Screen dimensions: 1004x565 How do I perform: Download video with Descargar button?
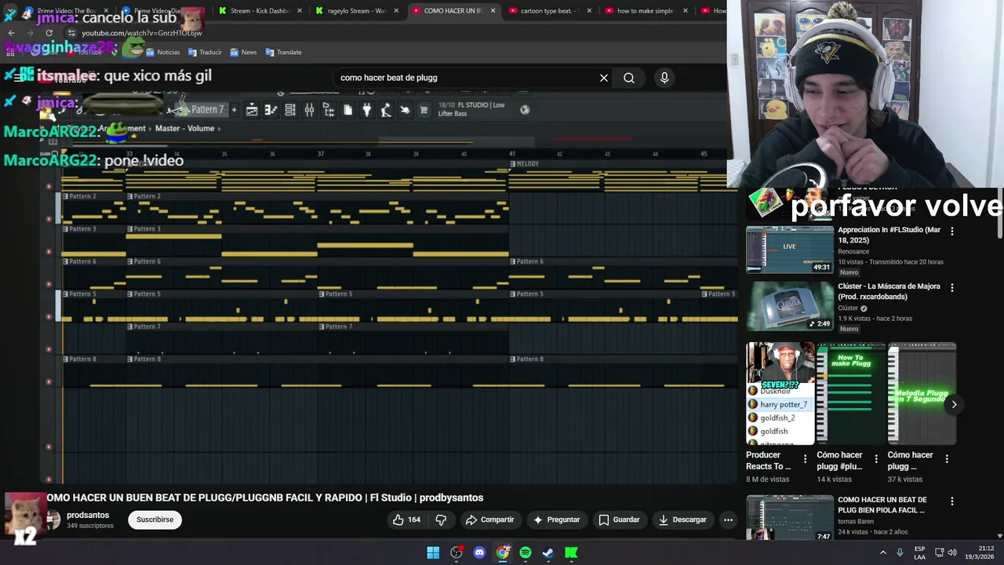point(683,519)
